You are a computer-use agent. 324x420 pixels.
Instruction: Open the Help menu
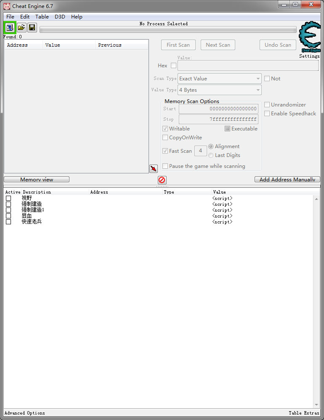click(x=77, y=16)
